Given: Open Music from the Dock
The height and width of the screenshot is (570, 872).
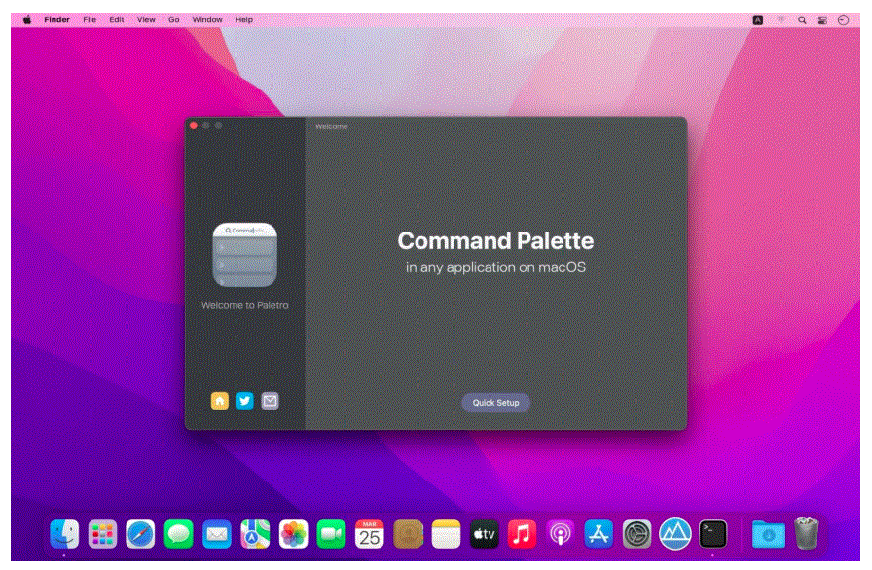Looking at the screenshot, I should click(522, 534).
